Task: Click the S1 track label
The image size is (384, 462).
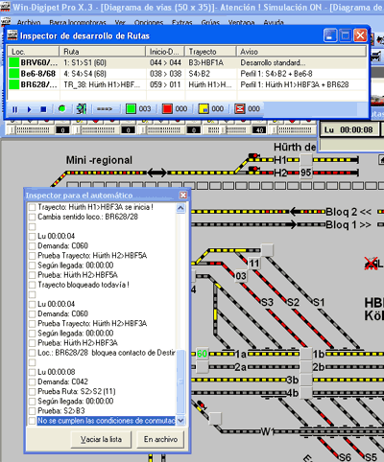Action: (319, 302)
